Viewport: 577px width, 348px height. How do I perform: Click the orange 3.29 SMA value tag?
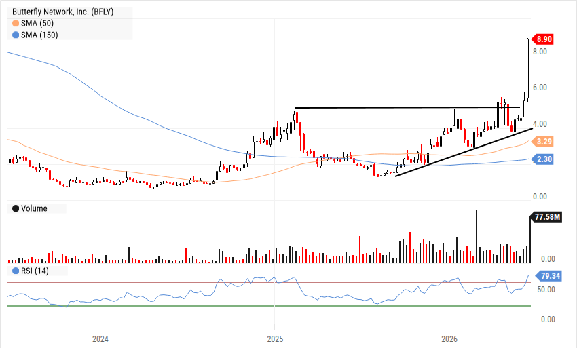click(542, 142)
